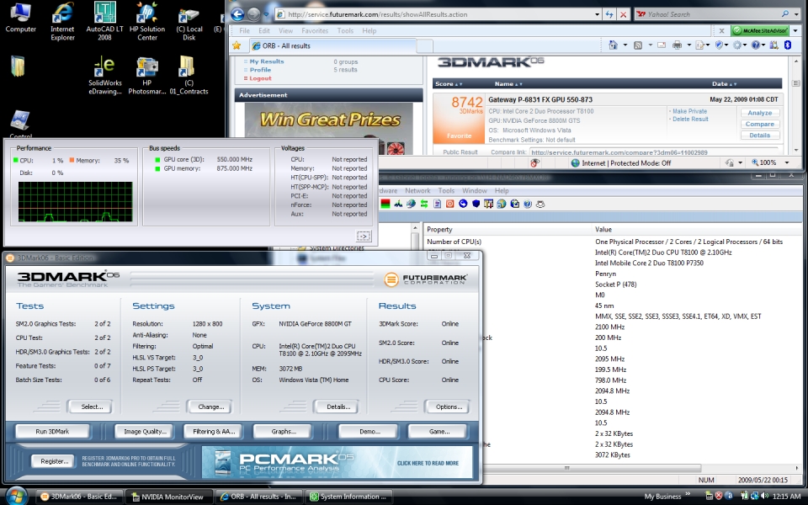Click the McAfee SiteAdvisor badge
Viewport: 808px width, 505px height.
(760, 30)
